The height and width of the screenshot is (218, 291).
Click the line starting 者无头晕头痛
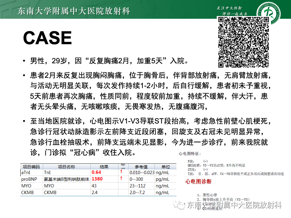pyautogui.click(x=119, y=107)
